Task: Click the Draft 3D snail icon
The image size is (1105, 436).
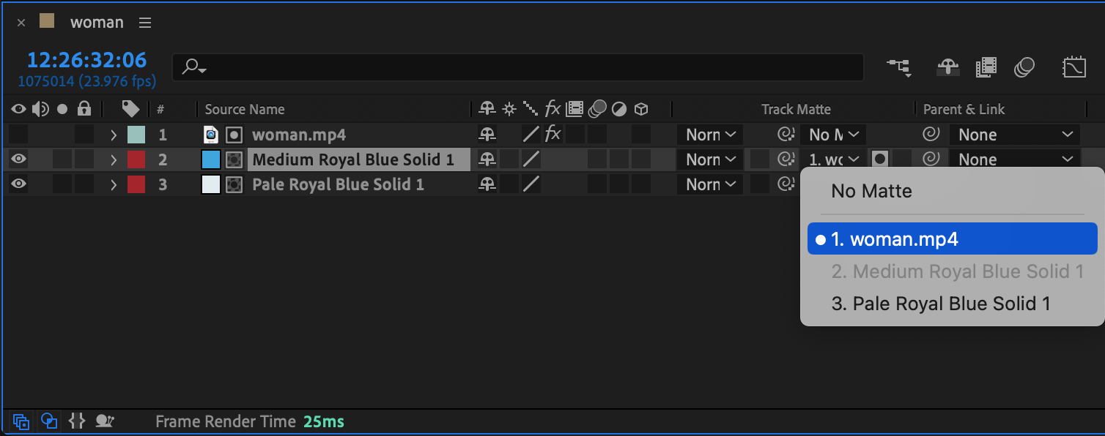Action: [106, 421]
